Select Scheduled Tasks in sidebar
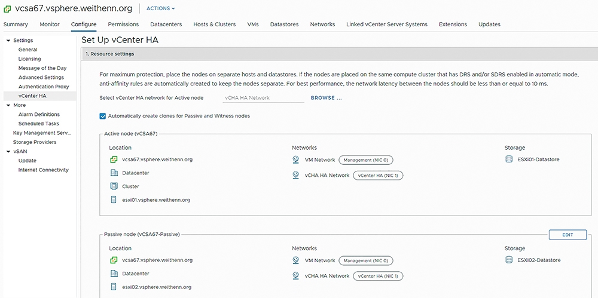 click(39, 124)
